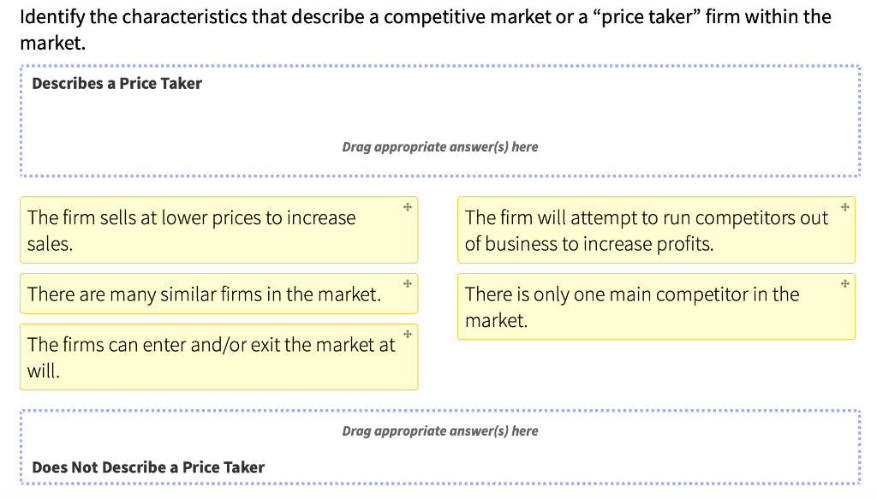Click "Drag appropriate answer(s) here" in the bottom box
The image size is (877, 499).
pyautogui.click(x=440, y=431)
